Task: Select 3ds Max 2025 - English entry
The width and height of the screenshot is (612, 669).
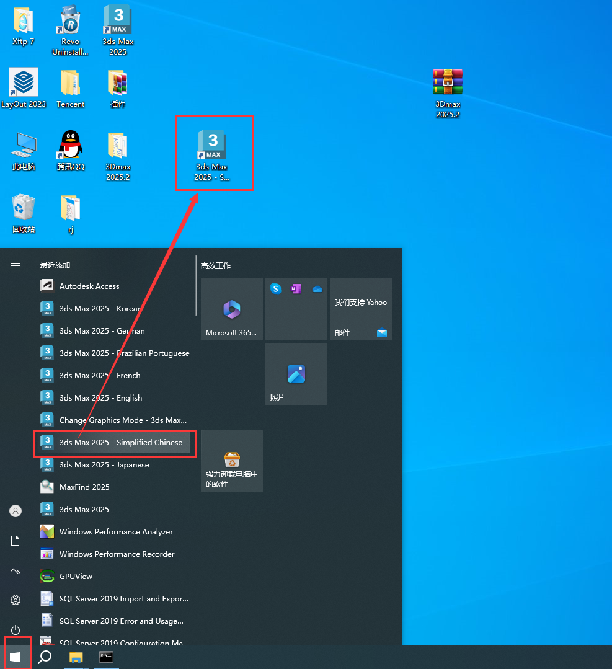Action: tap(100, 397)
